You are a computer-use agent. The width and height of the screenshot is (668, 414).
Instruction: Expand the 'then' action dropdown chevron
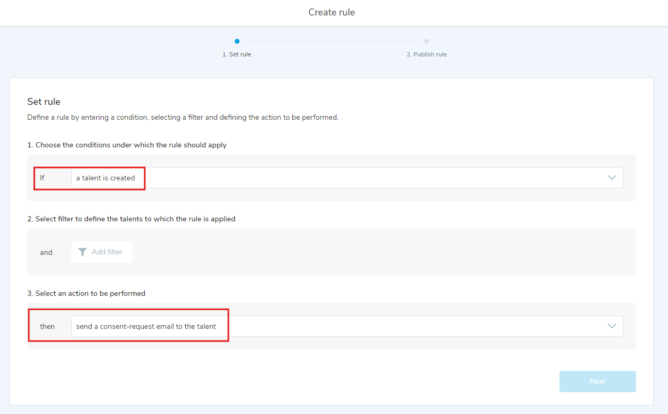[612, 326]
